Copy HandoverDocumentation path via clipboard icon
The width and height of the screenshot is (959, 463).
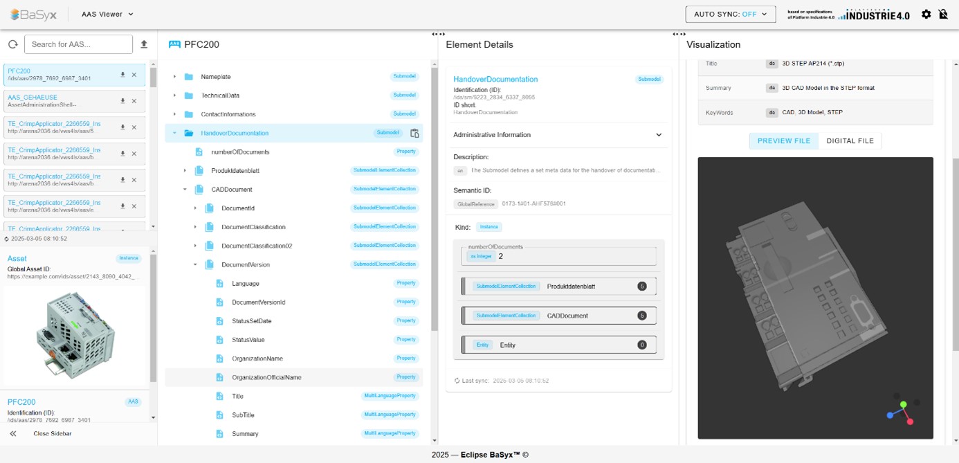click(x=414, y=133)
